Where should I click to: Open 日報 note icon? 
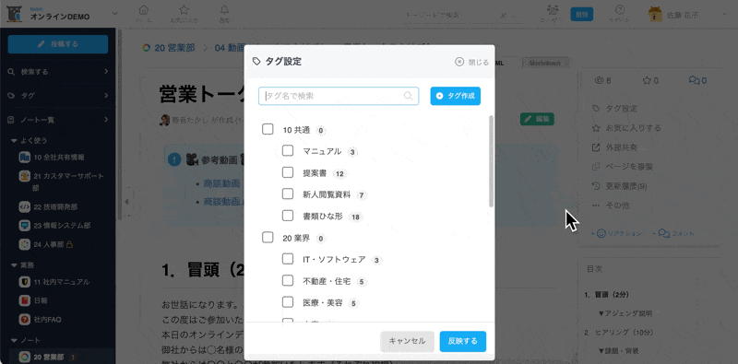click(25, 300)
